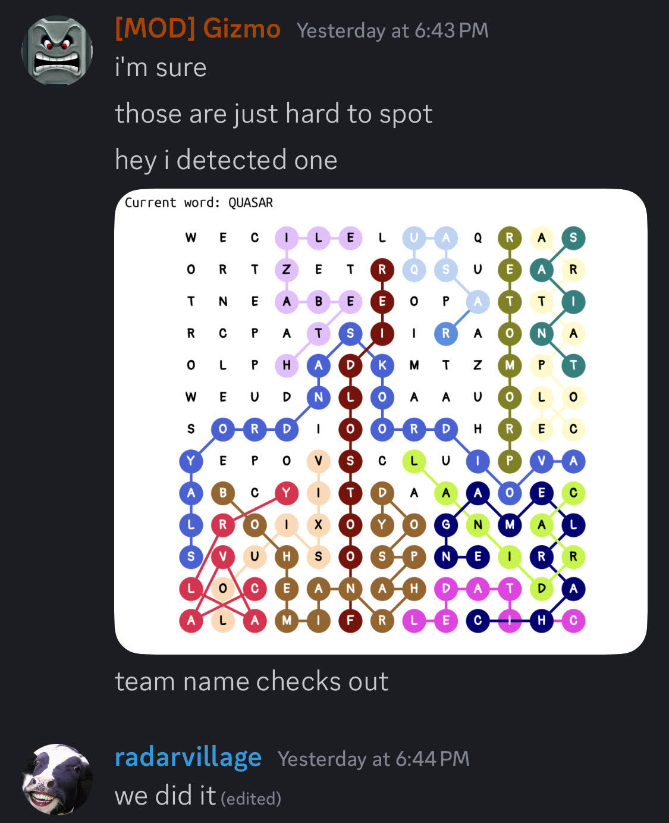The image size is (669, 823).
Task: Select the 'team name checks out' message
Action: [x=252, y=681]
